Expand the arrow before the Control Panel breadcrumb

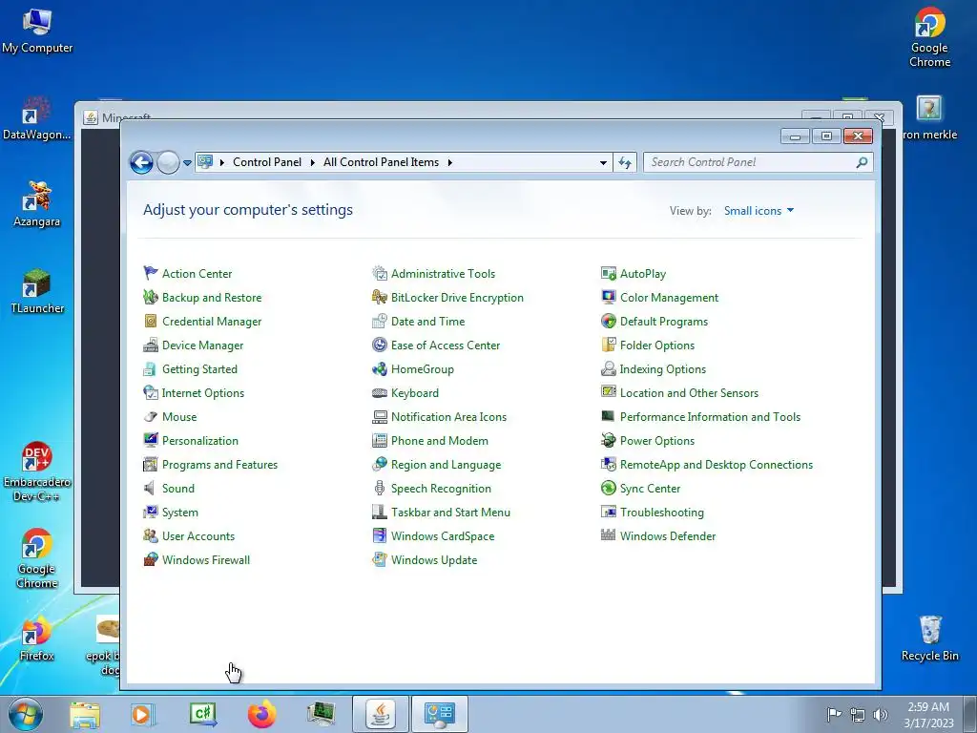[x=221, y=162]
